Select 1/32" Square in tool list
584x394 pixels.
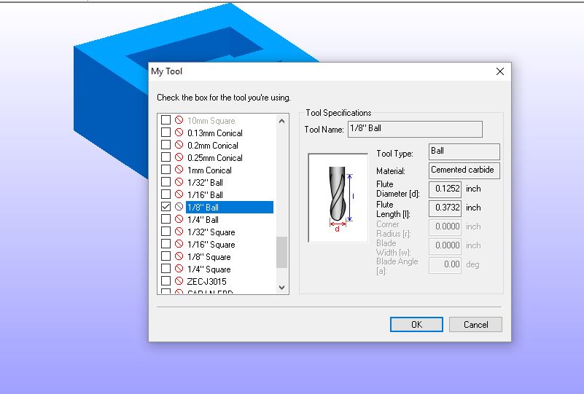click(211, 232)
